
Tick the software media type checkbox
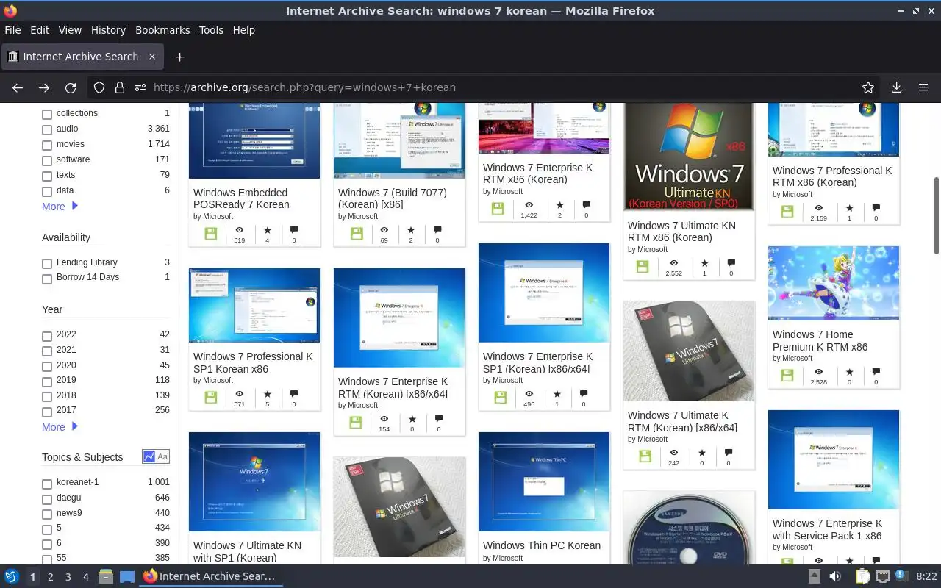click(x=47, y=161)
